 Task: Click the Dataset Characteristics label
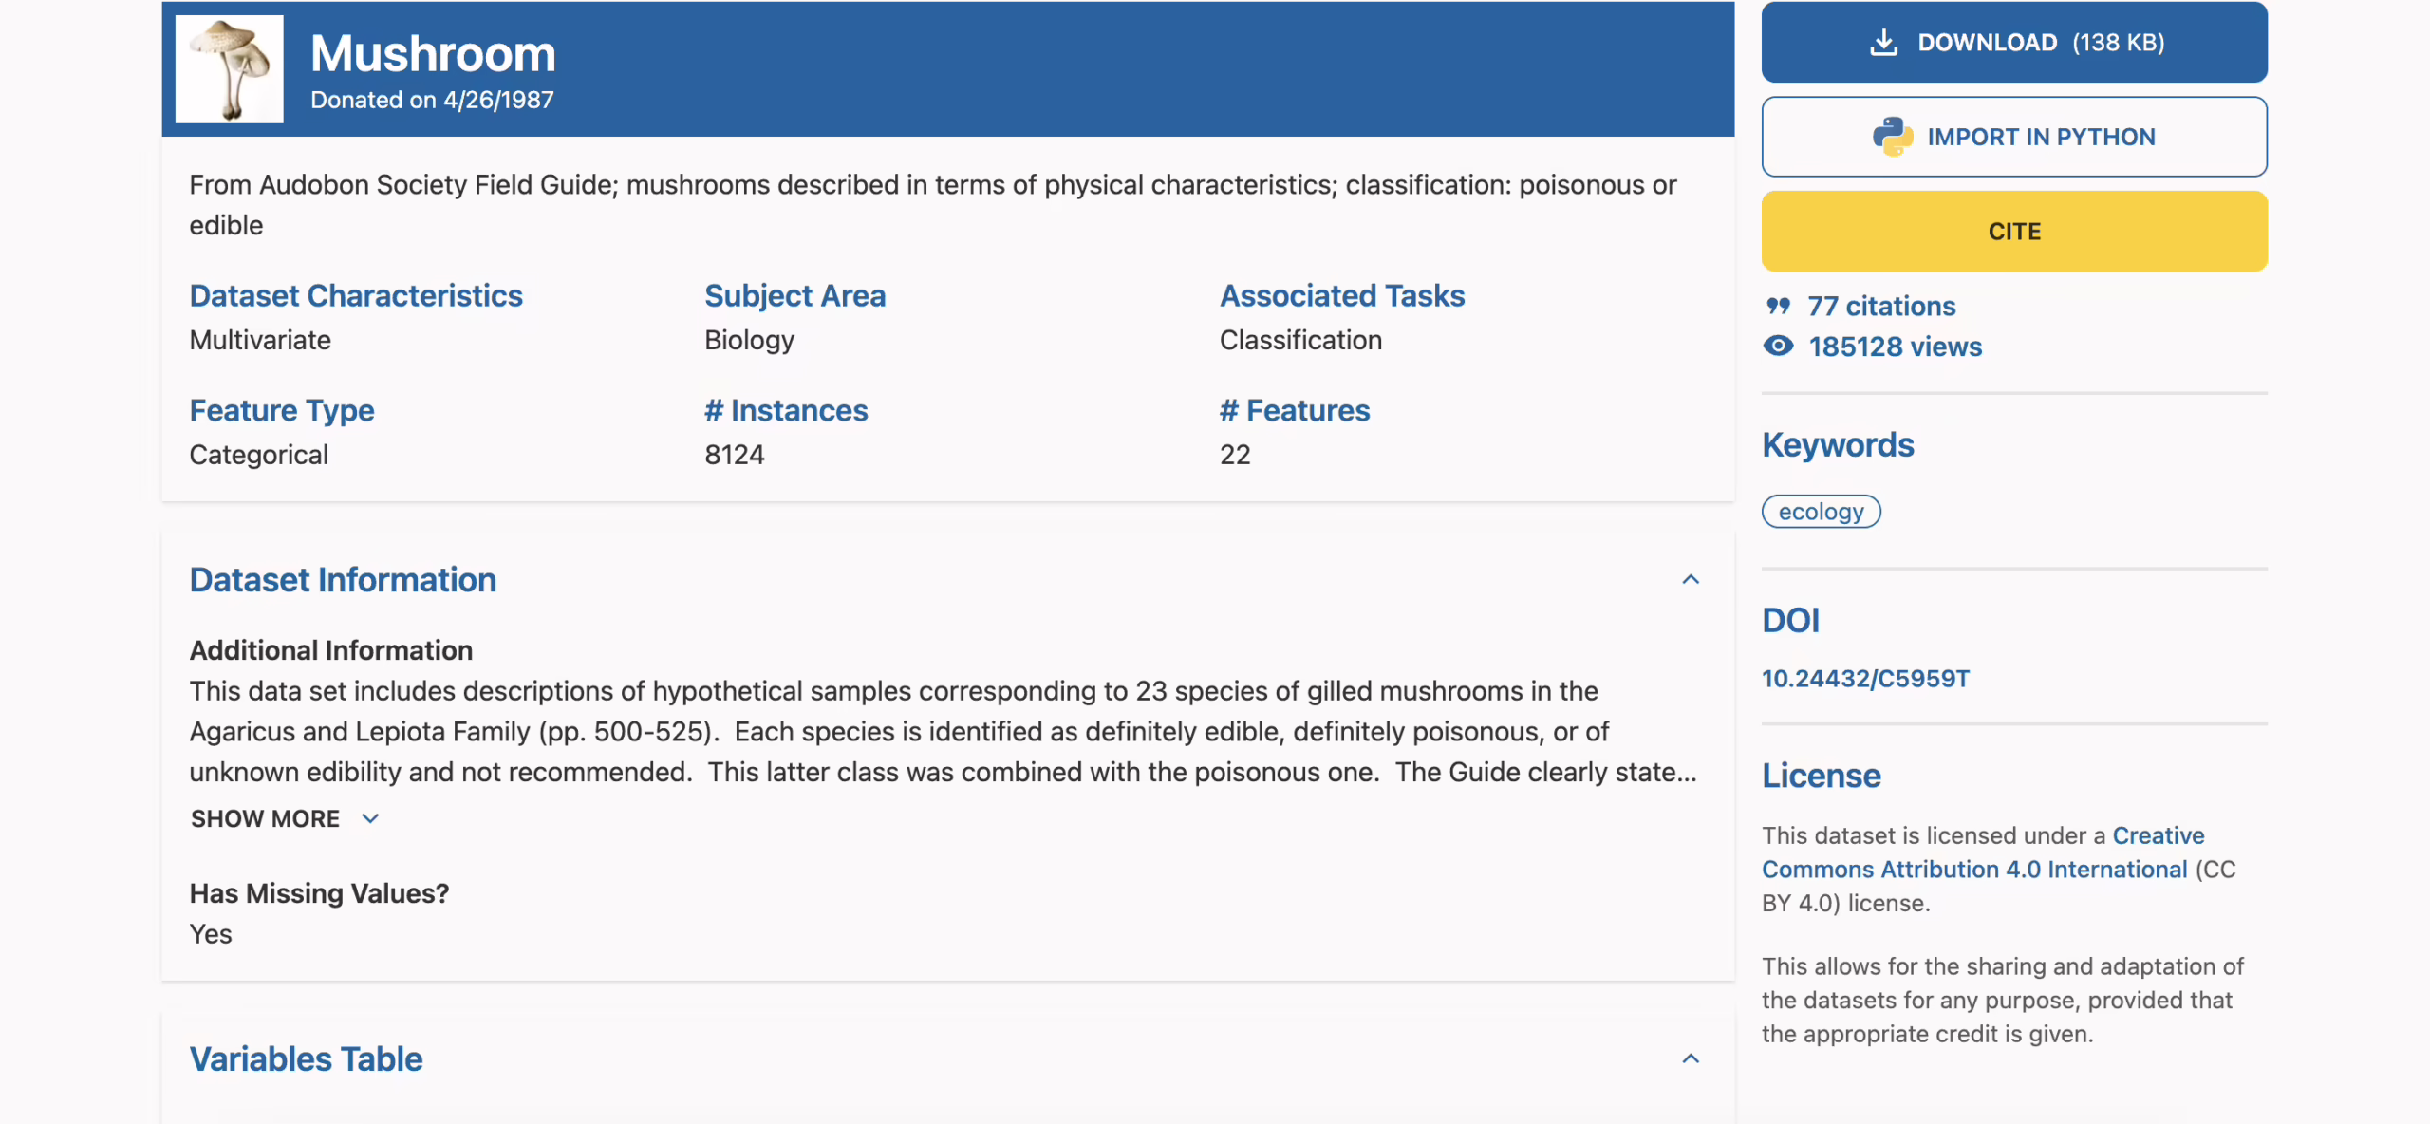pyautogui.click(x=356, y=295)
